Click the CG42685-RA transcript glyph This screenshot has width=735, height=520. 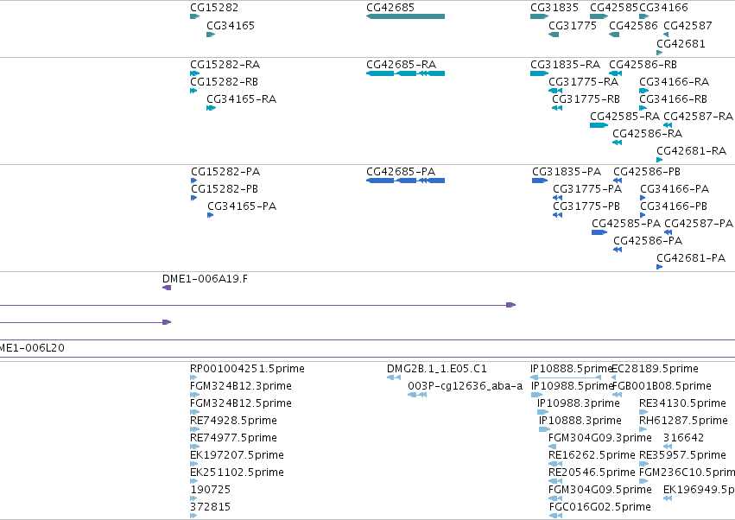[x=405, y=73]
